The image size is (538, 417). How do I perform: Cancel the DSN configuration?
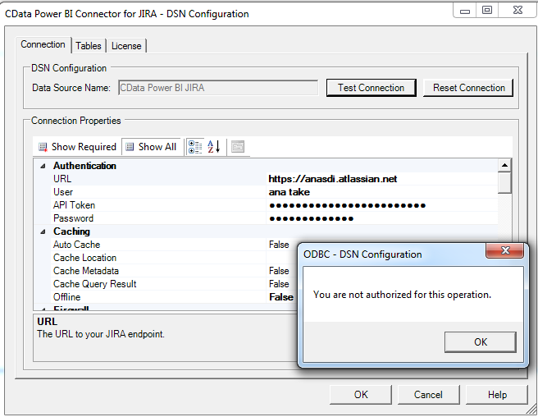(428, 395)
